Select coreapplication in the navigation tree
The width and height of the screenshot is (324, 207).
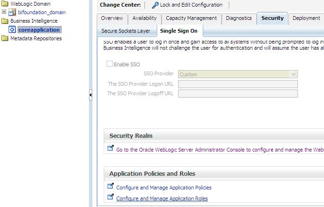tap(39, 30)
